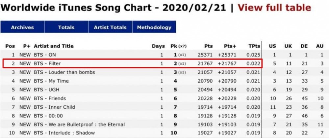Image resolution: width=329 pixels, height=138 pixels.
Task: Open the Methodology tab
Action: (x=154, y=28)
